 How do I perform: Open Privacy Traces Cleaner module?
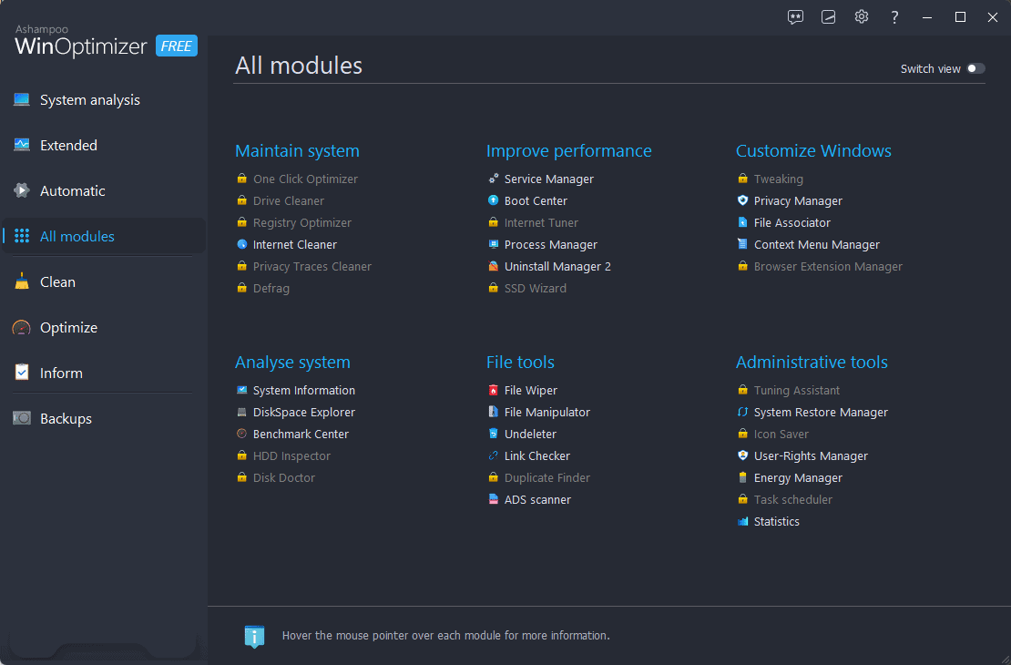tap(304, 266)
